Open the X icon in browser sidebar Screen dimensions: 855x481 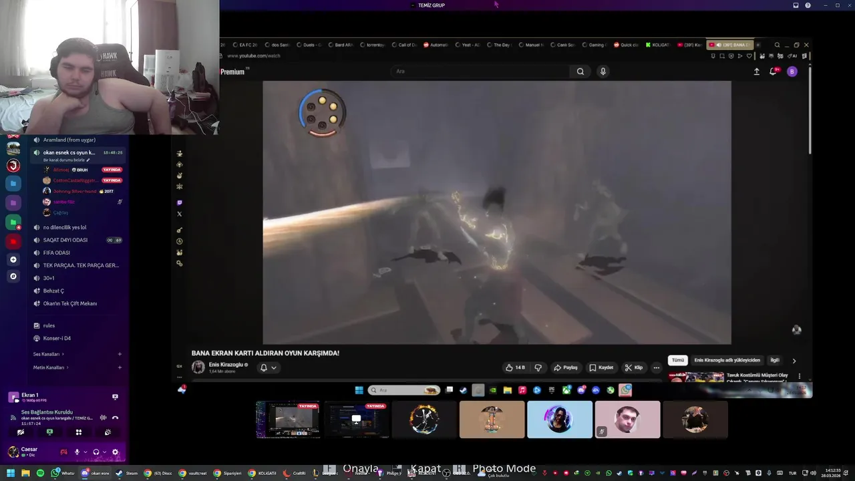(x=179, y=214)
